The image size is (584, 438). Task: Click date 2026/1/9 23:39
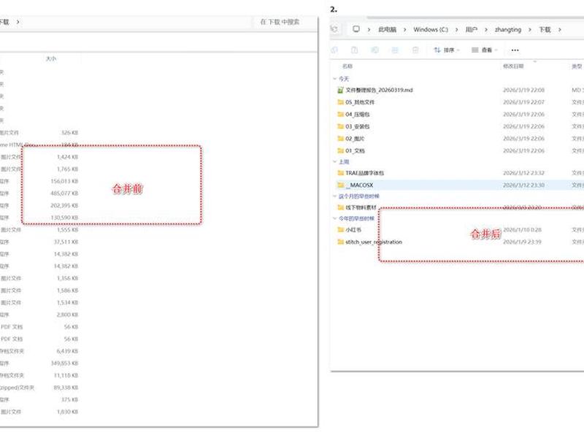pos(522,242)
